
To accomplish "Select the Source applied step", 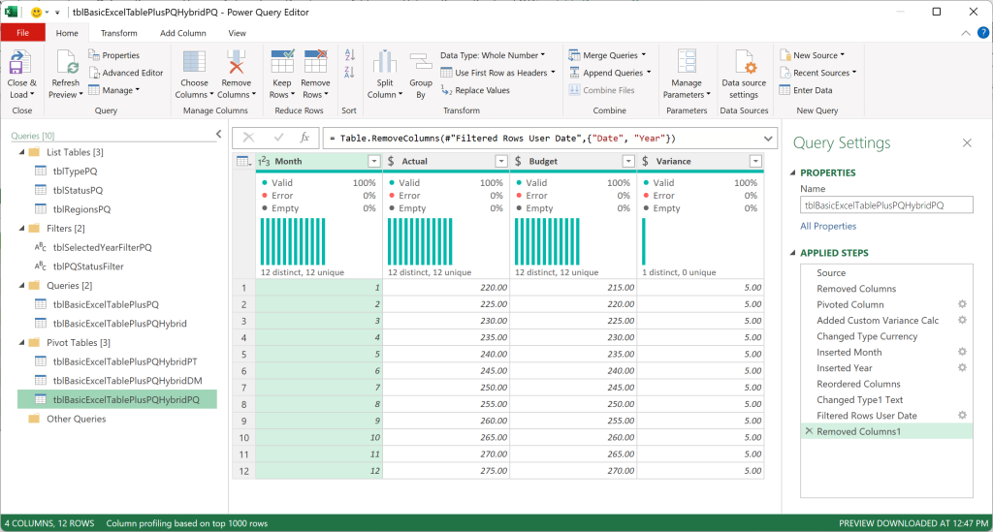I will click(x=886, y=272).
